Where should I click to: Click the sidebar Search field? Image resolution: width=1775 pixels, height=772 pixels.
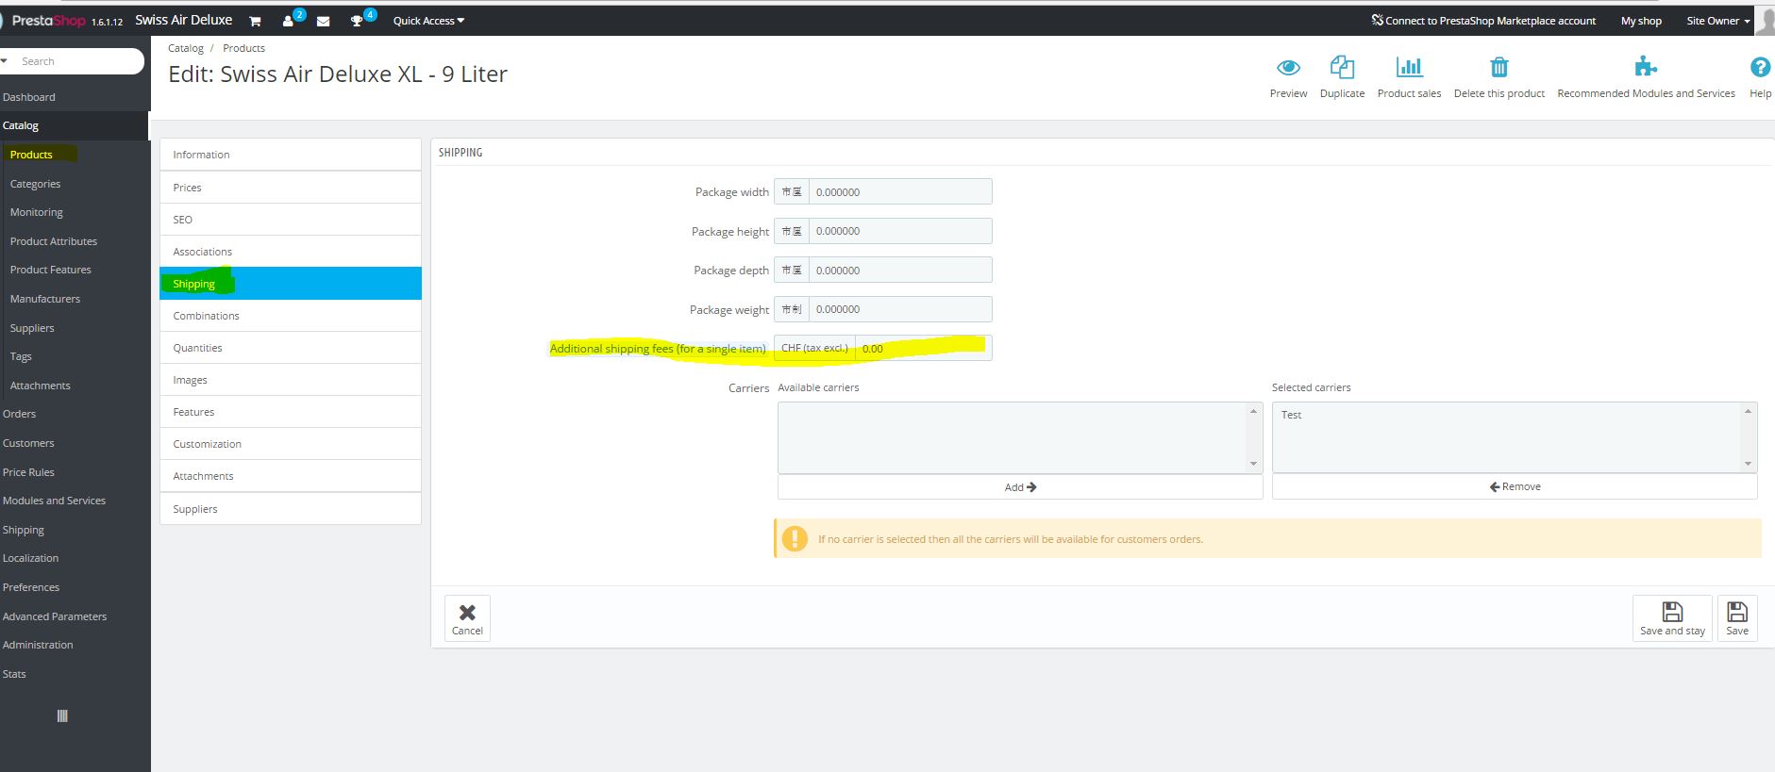(x=77, y=61)
